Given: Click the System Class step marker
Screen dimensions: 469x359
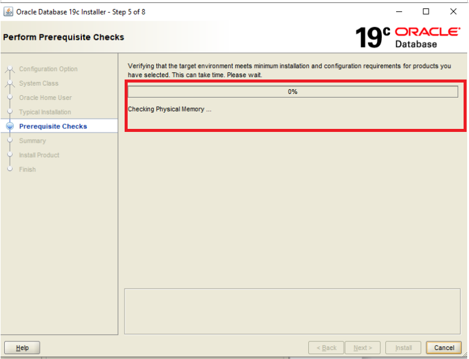Looking at the screenshot, I should pos(10,84).
